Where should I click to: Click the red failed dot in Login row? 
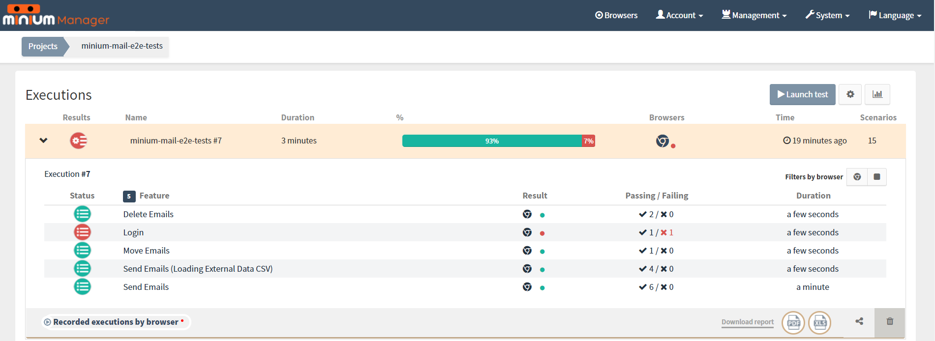pyautogui.click(x=542, y=233)
